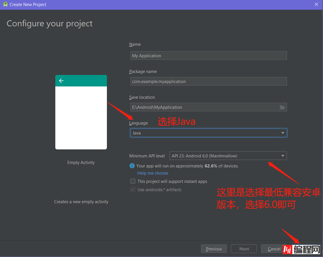Toggle the 'Use androidx.* artifacts' checkbox
323x257 pixels.
coord(133,189)
